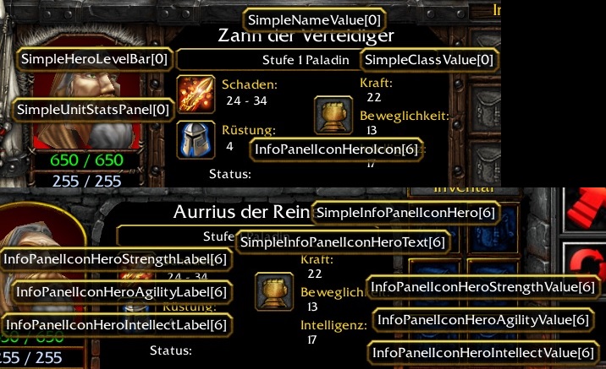Click the Stufe 1 Paladin experience bar
The height and width of the screenshot is (369, 606).
pyautogui.click(x=306, y=60)
